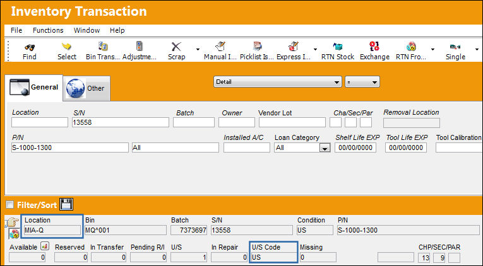Screen dimensions: 483x266
Task: Expand dropdown arrow next to Express Issue
Action: [315, 49]
